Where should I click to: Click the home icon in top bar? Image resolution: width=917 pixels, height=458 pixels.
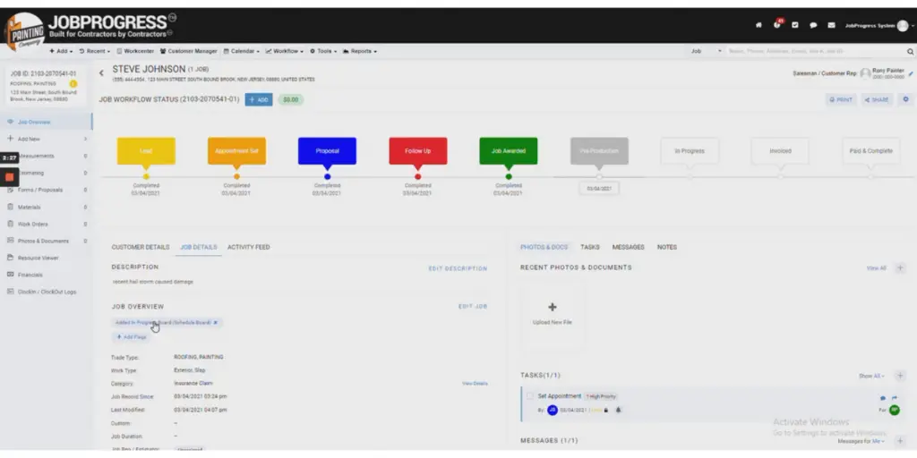point(758,25)
